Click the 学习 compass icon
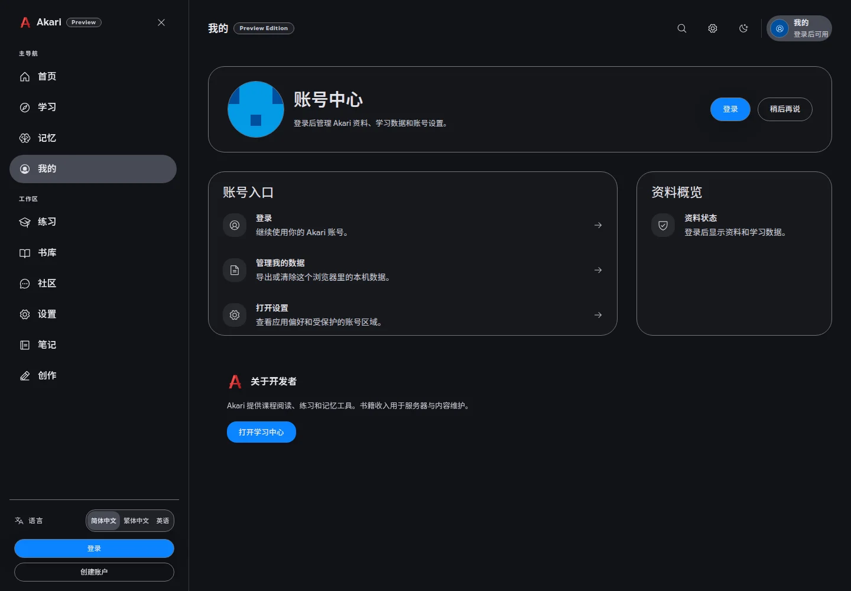This screenshot has height=591, width=851. pyautogui.click(x=25, y=108)
